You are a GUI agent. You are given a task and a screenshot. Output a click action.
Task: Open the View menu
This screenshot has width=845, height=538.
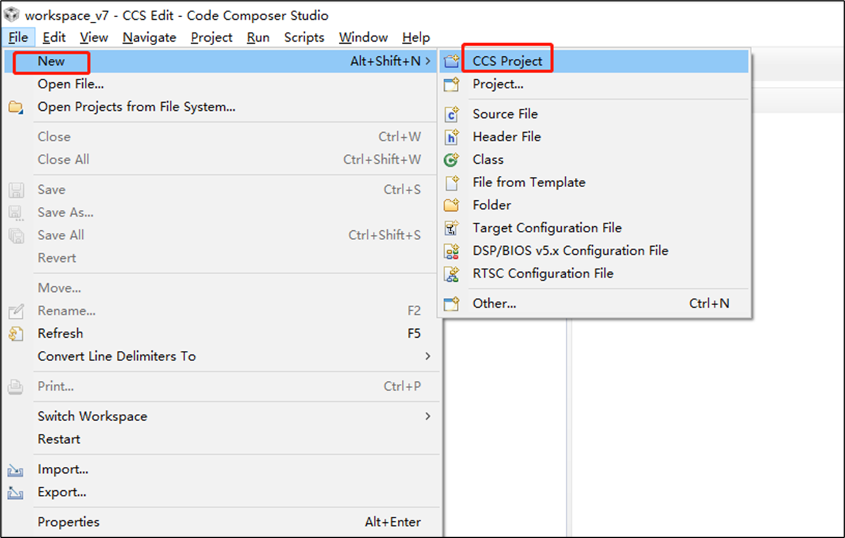click(x=94, y=37)
